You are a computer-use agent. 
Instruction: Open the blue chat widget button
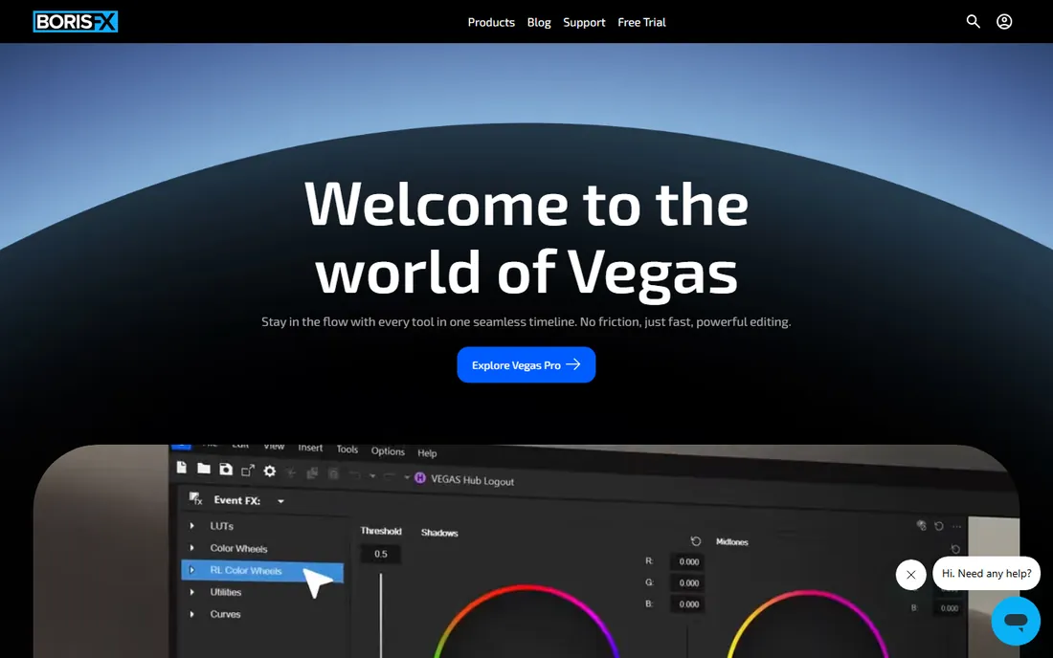click(1016, 621)
